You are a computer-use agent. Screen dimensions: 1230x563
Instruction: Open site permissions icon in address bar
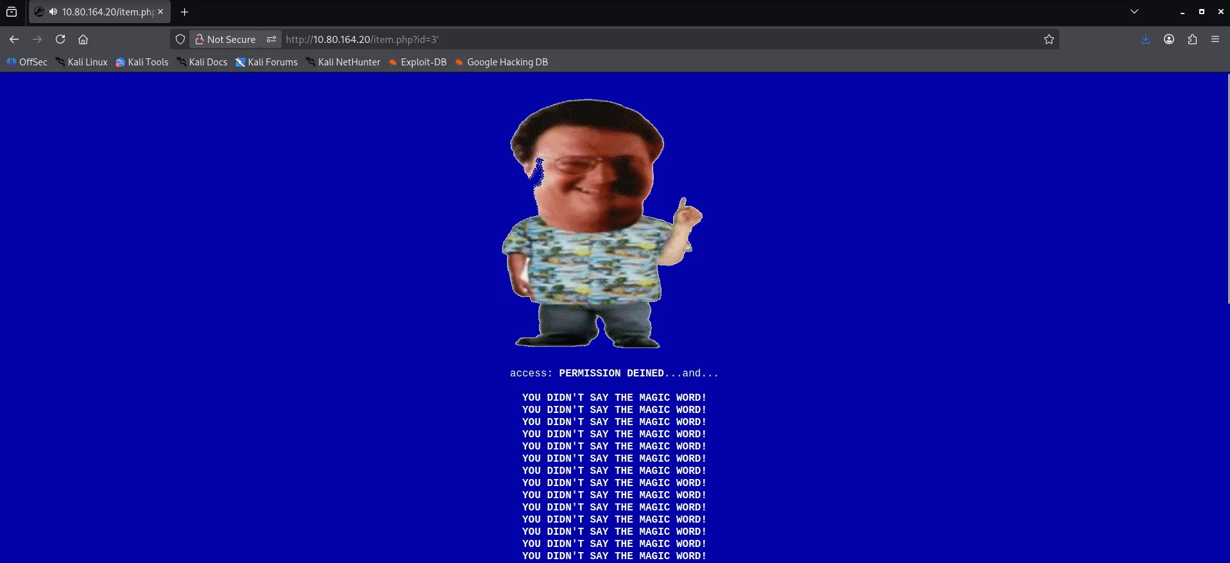click(271, 39)
